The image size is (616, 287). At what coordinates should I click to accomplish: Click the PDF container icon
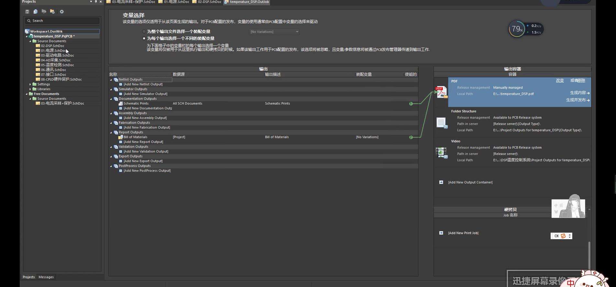click(441, 92)
